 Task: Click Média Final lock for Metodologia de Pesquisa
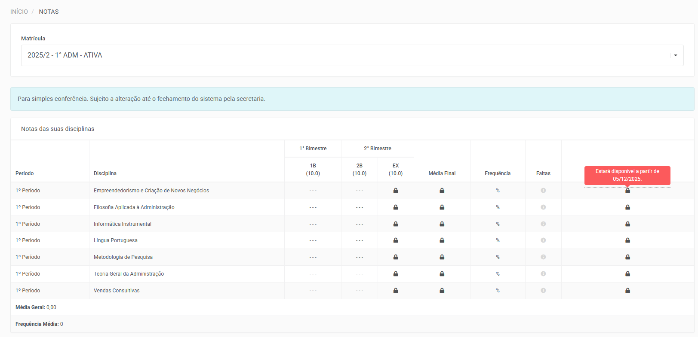click(442, 257)
